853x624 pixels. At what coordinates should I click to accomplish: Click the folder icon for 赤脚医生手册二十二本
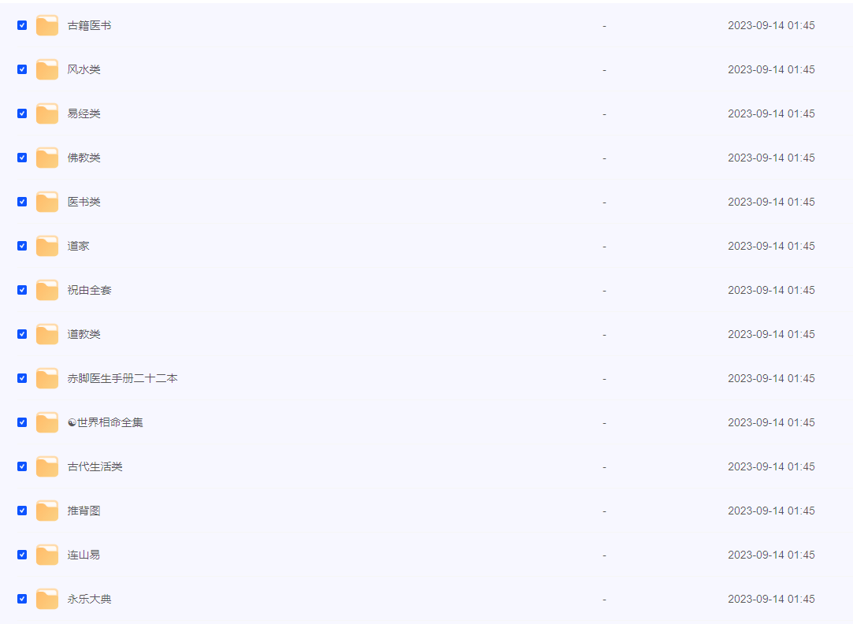(x=47, y=378)
